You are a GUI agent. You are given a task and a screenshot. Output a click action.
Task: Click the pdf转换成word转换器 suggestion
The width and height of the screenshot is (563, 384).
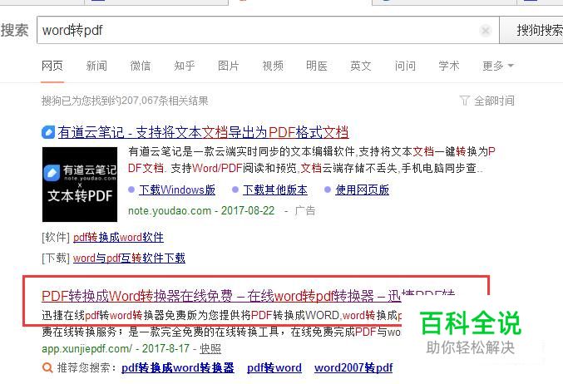click(178, 368)
